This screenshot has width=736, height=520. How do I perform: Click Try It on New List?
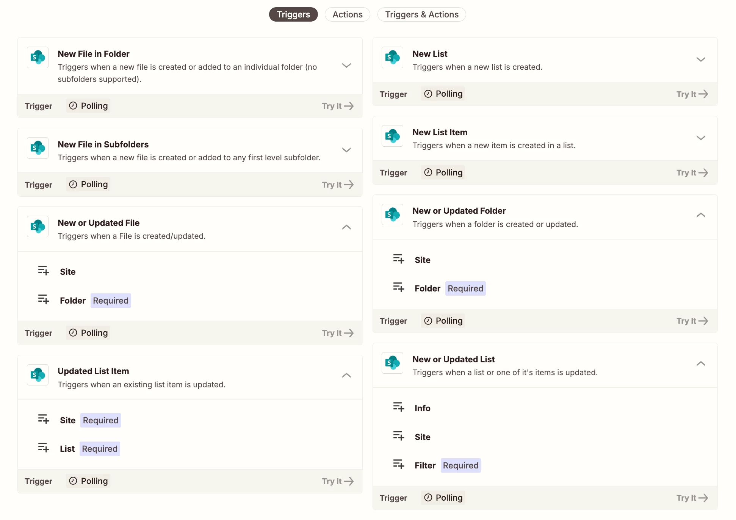(x=692, y=94)
